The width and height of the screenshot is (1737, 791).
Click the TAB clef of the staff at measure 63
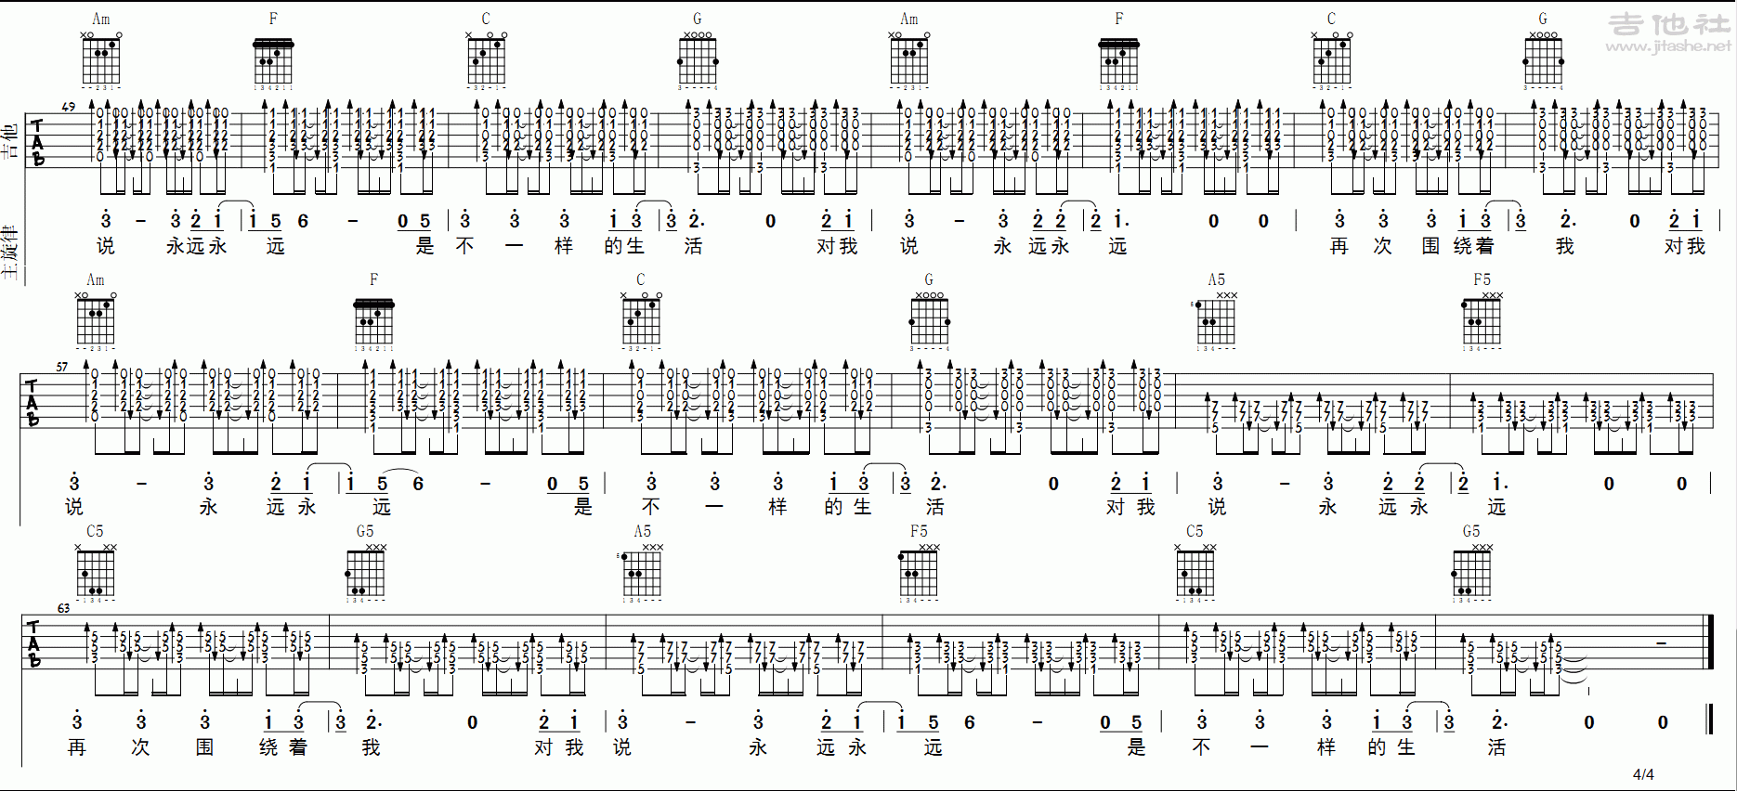[33, 644]
